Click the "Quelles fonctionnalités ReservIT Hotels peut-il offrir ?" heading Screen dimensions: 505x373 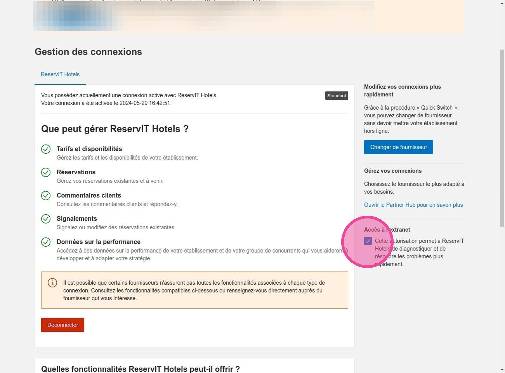[x=141, y=369]
